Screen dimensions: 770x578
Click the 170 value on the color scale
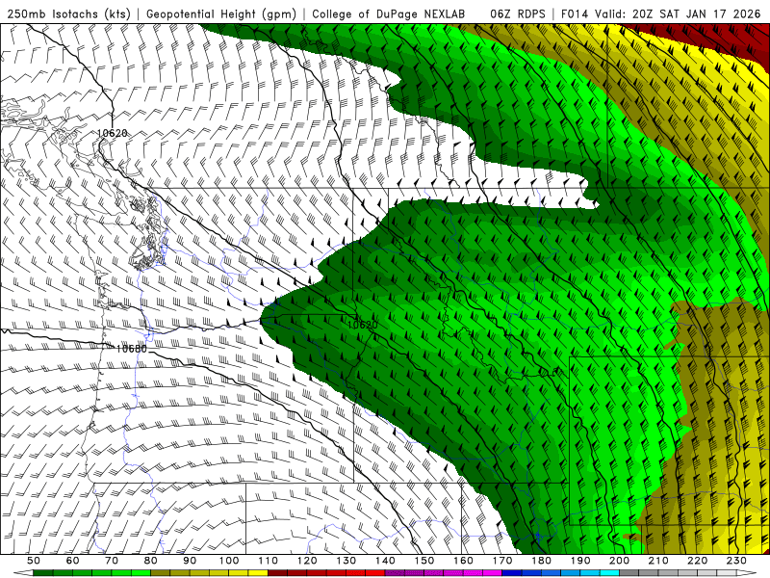[x=502, y=561]
